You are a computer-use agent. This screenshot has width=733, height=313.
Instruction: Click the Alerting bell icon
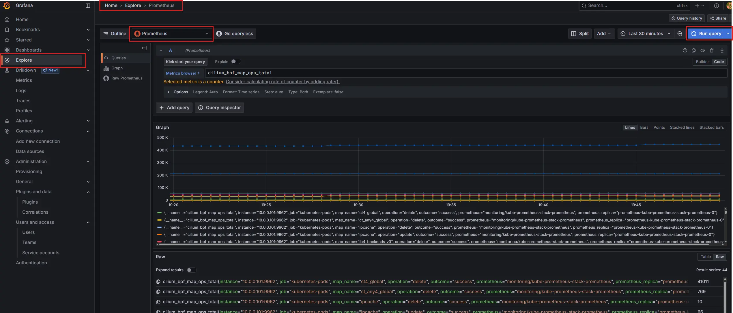pyautogui.click(x=7, y=121)
